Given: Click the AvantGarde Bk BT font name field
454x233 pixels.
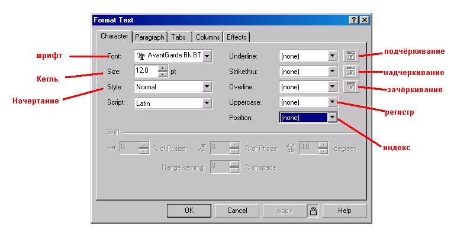Looking at the screenshot, I should pos(173,56).
